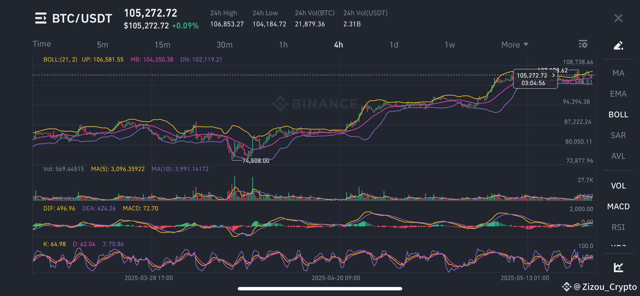Tap the 87,222.24 price axis label
The width and height of the screenshot is (640, 296).
click(x=578, y=122)
